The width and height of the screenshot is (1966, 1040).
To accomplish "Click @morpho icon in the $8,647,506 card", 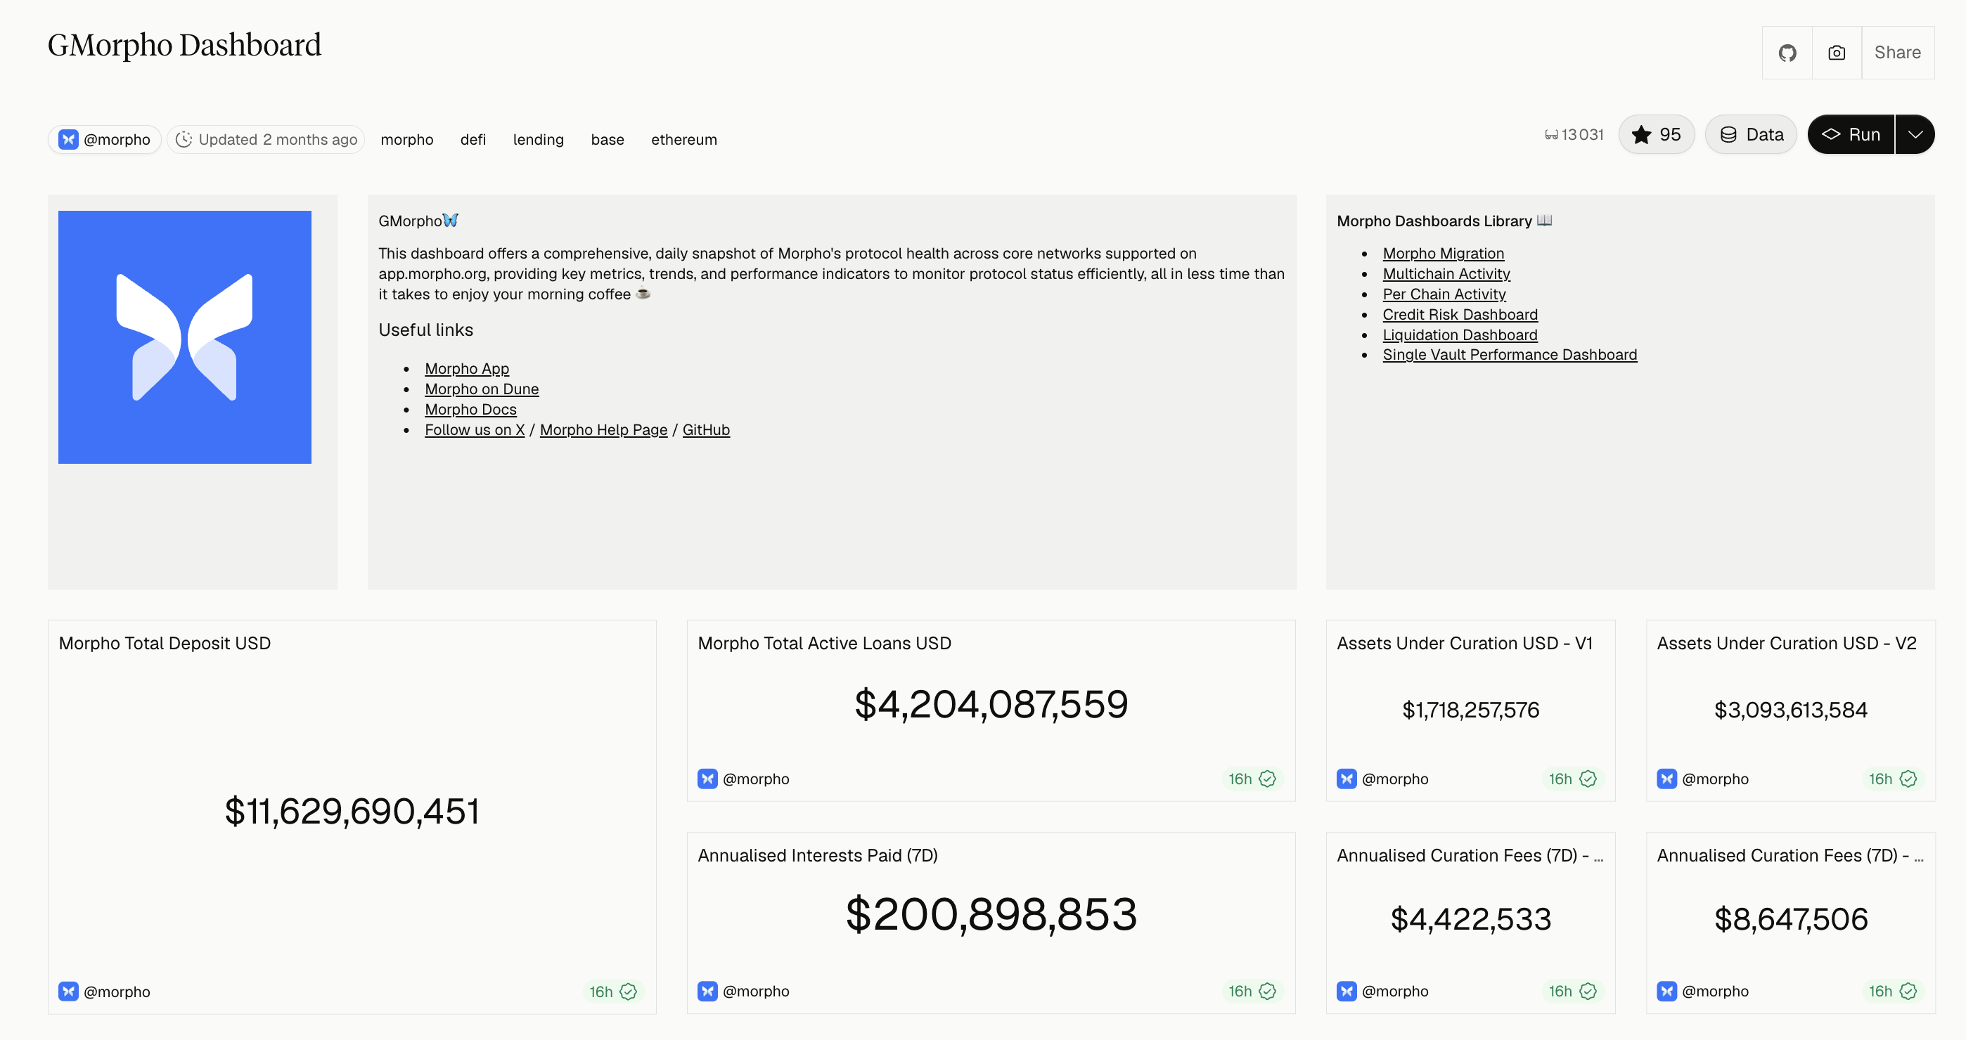I will [1667, 992].
